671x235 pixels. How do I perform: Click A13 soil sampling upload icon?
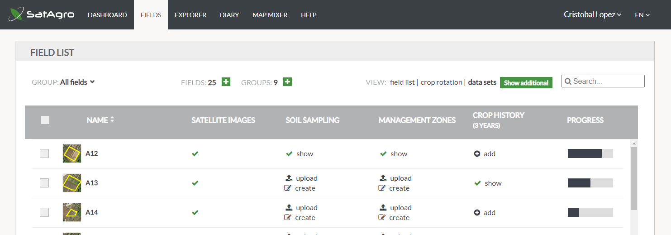[289, 178]
